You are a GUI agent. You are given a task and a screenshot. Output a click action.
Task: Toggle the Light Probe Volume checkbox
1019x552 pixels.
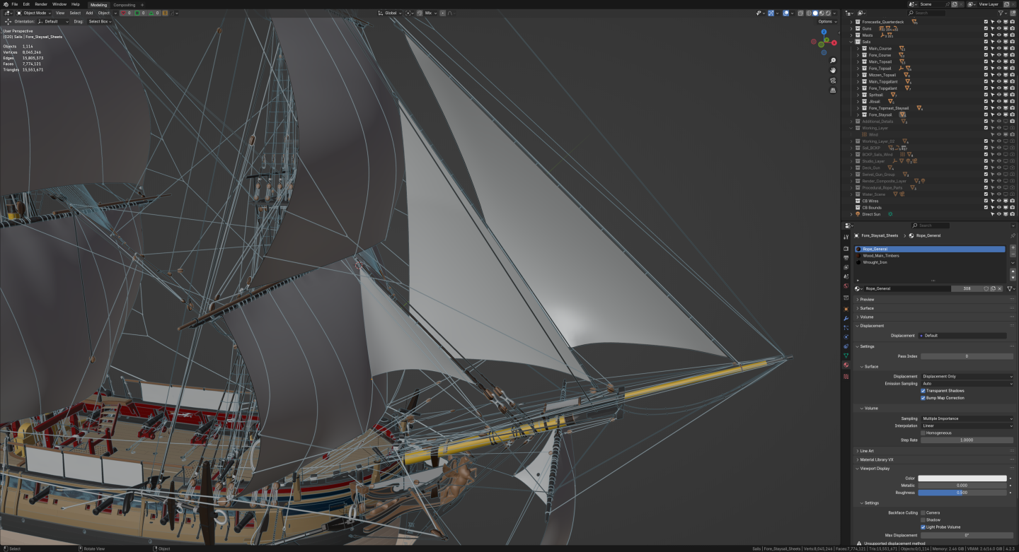(923, 527)
